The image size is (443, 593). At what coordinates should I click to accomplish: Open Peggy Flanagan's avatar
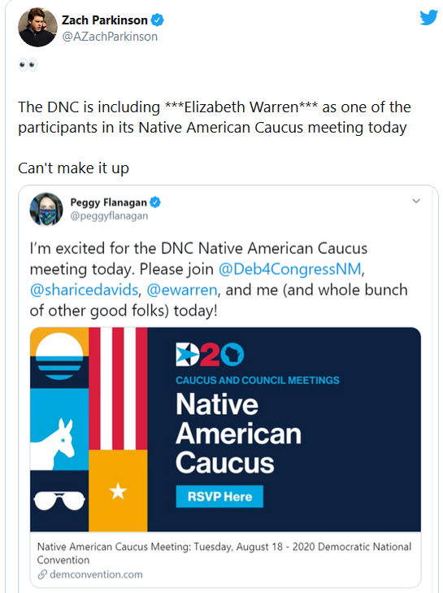click(x=46, y=209)
